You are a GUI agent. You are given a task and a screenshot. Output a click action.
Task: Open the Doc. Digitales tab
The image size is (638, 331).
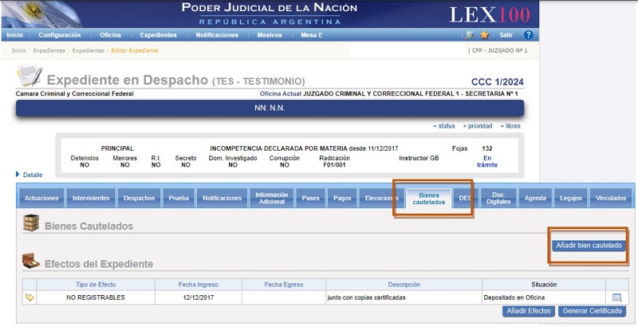[498, 198]
